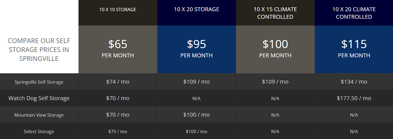Screen dimensions: 393x139
Task: Select Watch Dog's $70 / mo cell
Action: pos(118,98)
